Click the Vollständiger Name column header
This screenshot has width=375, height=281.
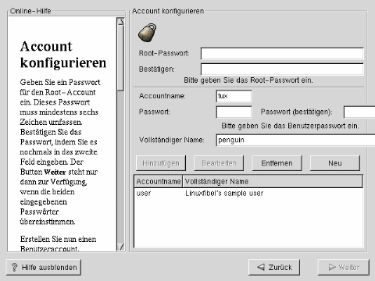[x=273, y=181]
